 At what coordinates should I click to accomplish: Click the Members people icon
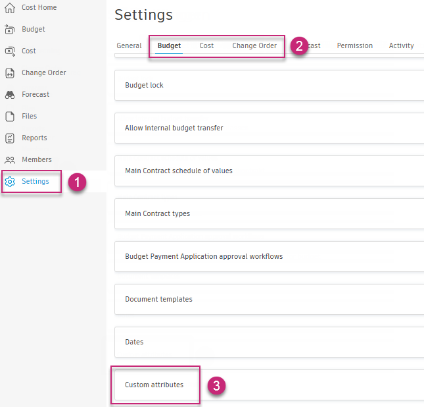pyautogui.click(x=10, y=160)
